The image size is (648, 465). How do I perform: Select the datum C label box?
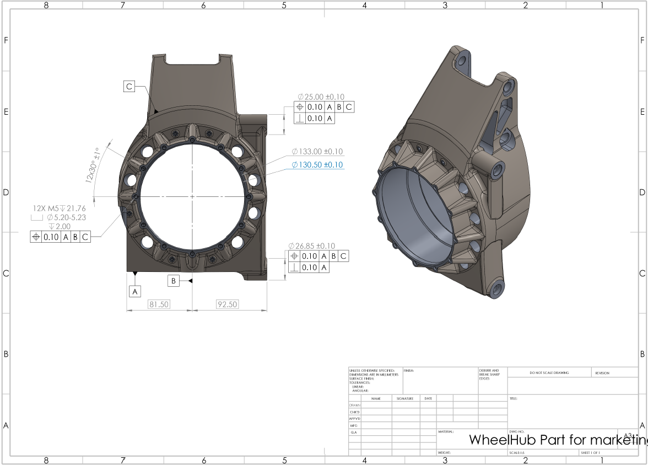(129, 87)
